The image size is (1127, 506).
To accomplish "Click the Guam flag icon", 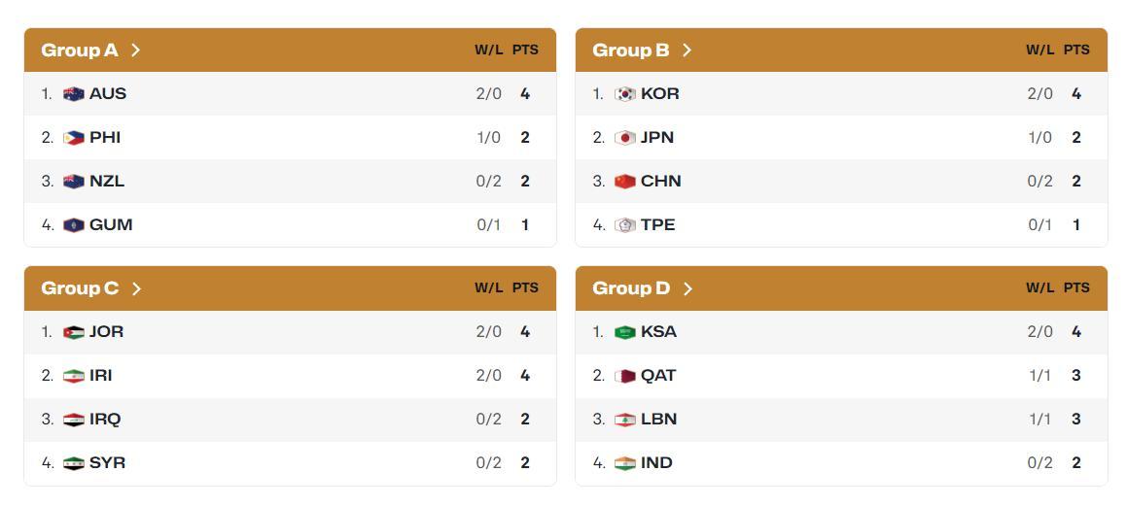I will click(x=73, y=225).
